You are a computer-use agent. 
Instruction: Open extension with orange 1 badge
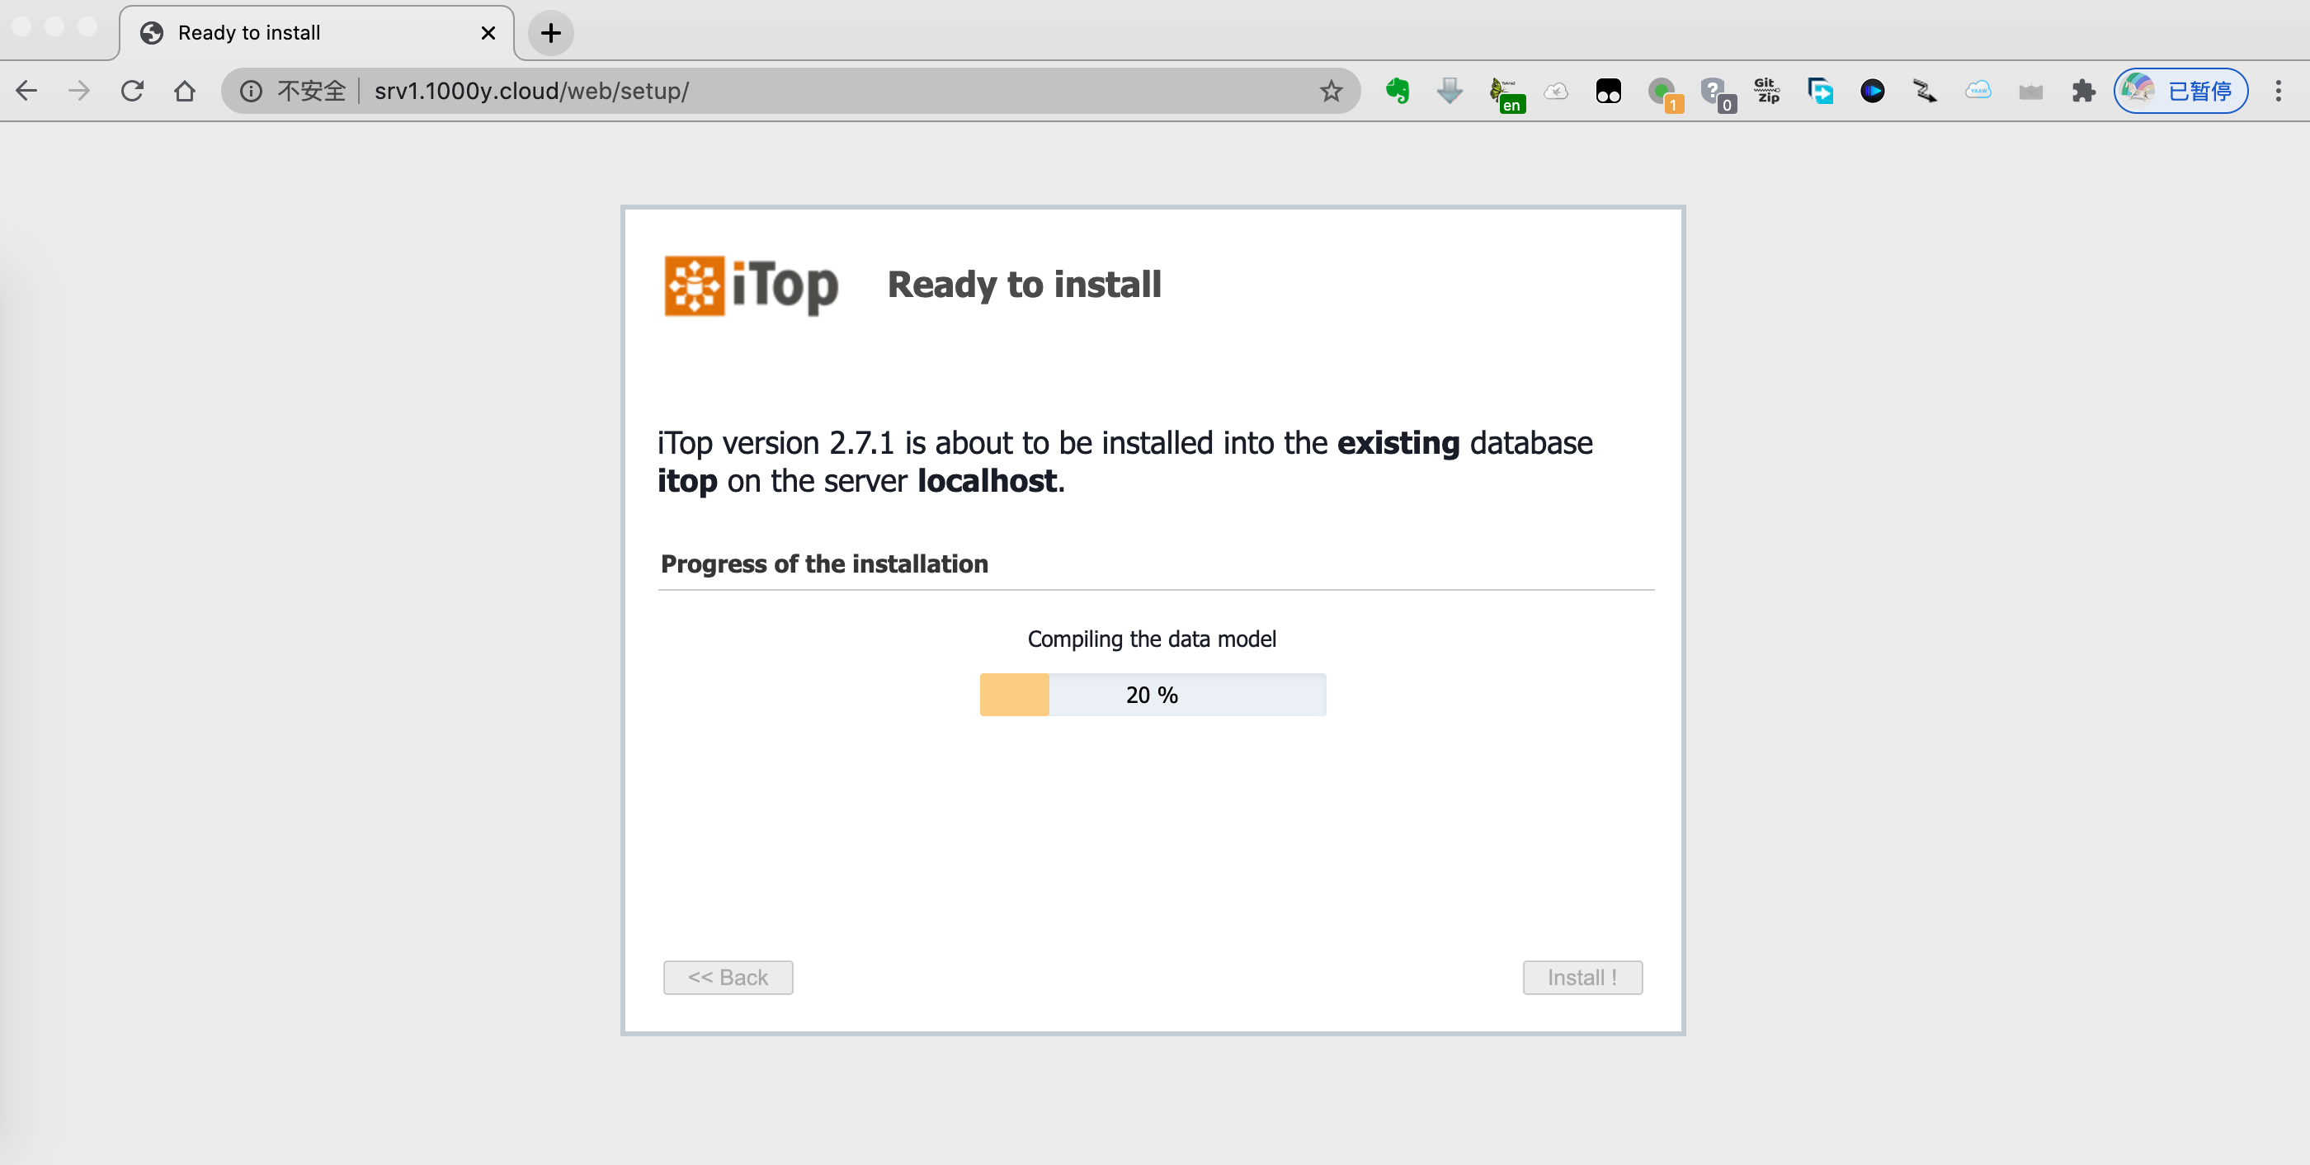[x=1664, y=93]
